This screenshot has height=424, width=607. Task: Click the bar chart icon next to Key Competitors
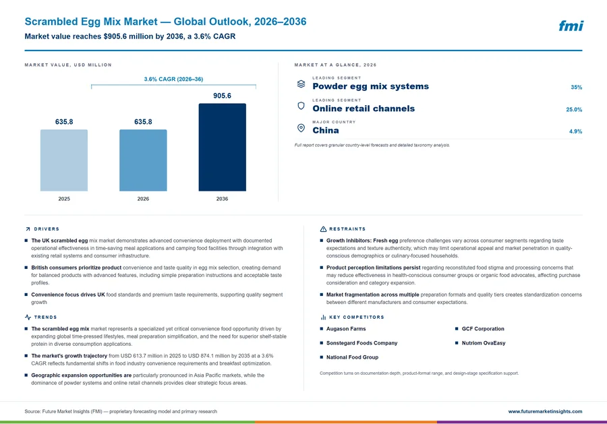point(323,317)
